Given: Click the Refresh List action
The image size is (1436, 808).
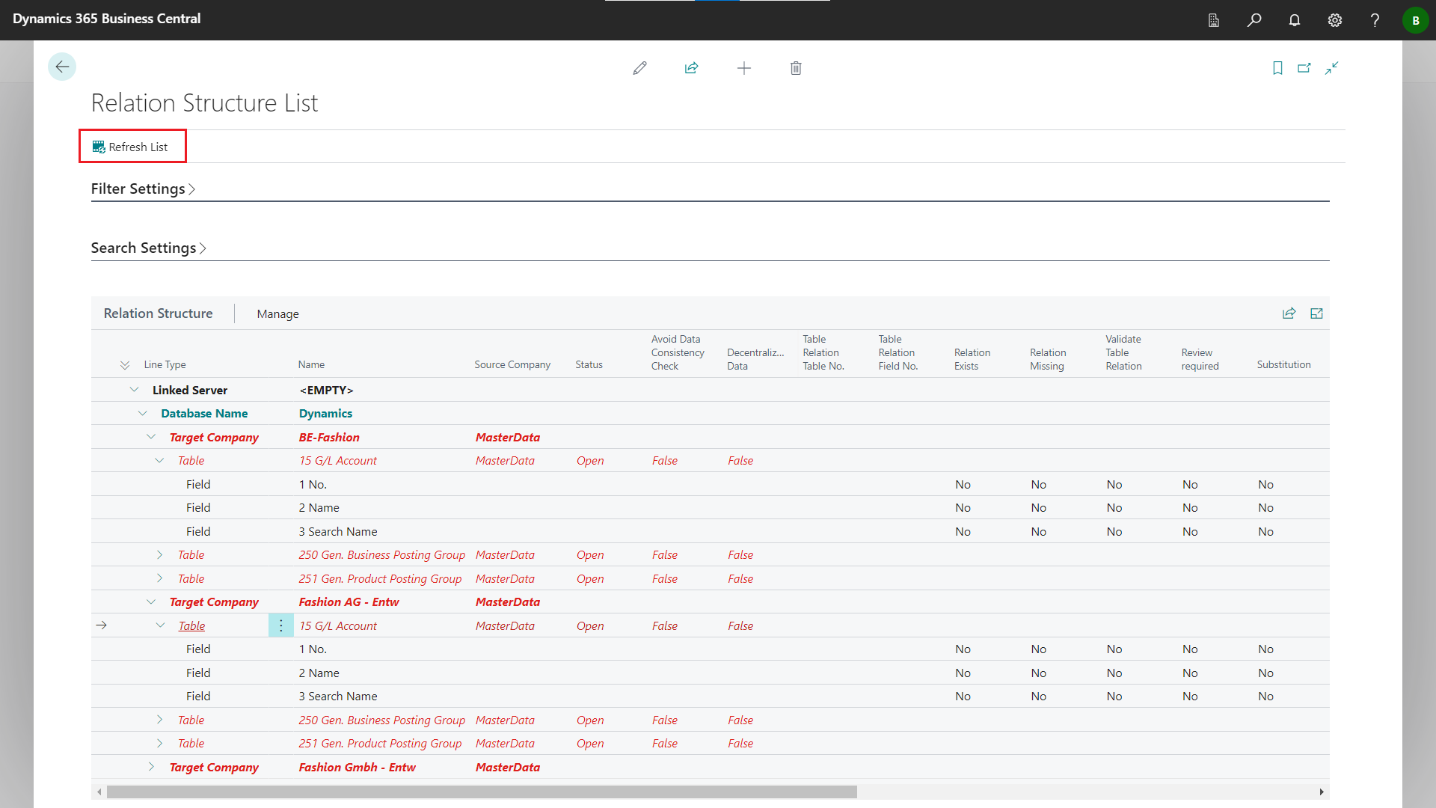Looking at the screenshot, I should tap(130, 147).
